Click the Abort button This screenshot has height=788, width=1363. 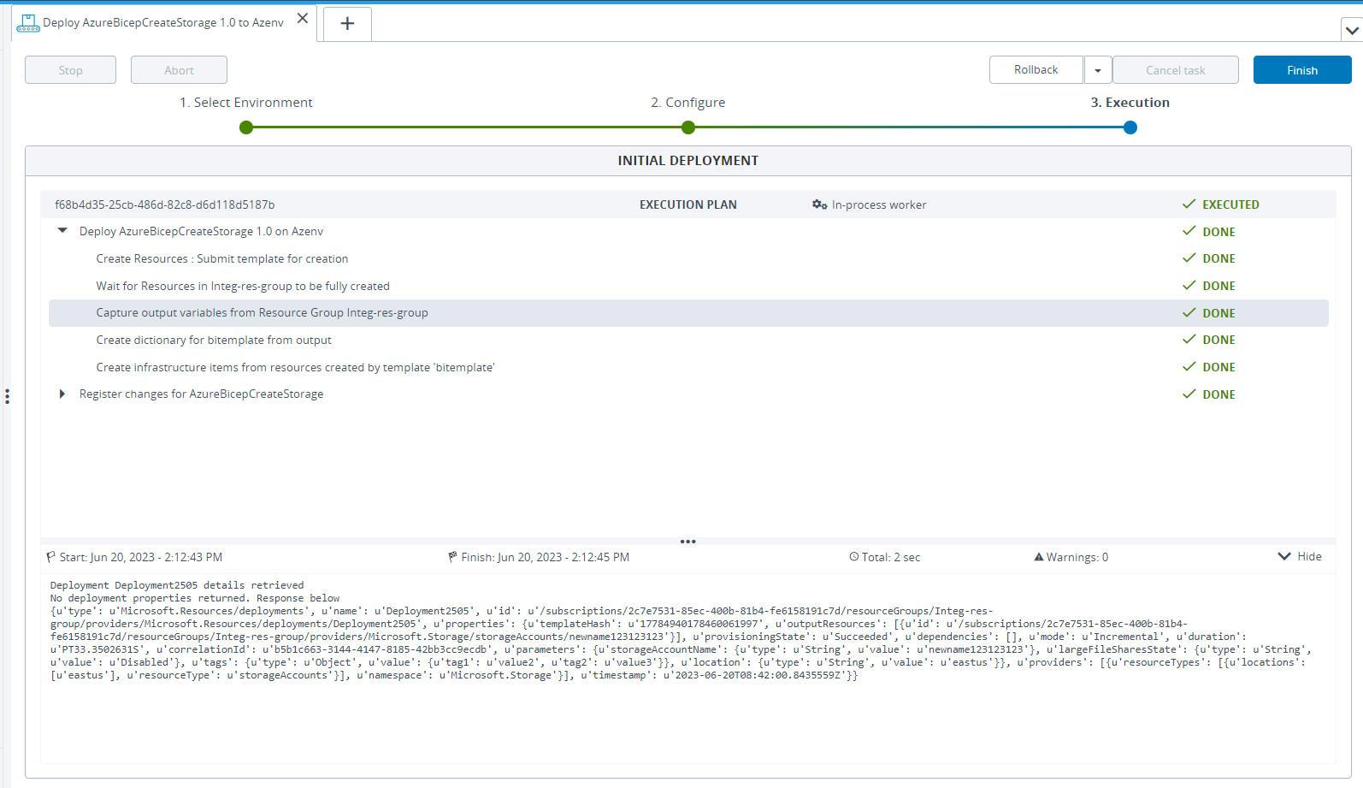(179, 70)
